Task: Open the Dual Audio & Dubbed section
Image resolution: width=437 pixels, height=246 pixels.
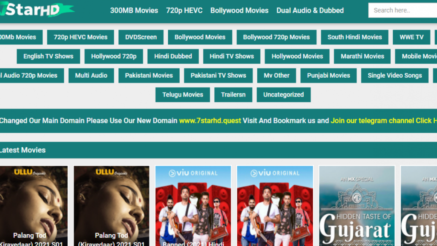Action: 310,11
